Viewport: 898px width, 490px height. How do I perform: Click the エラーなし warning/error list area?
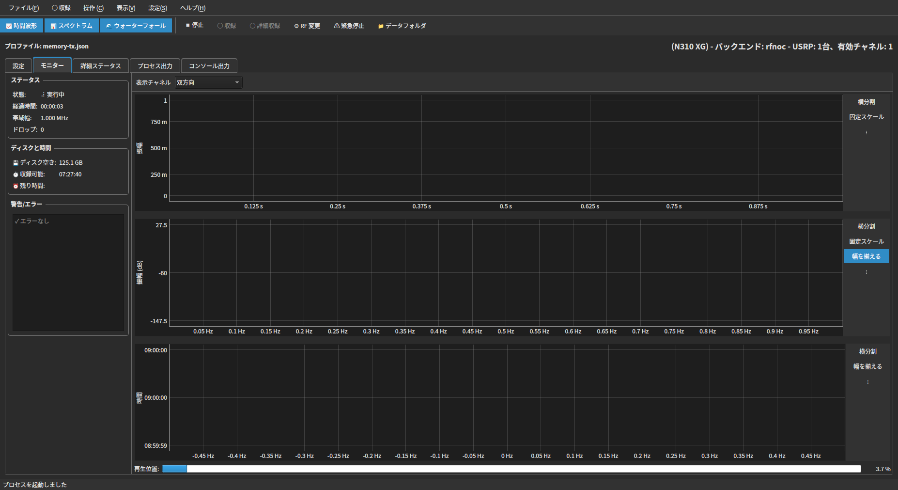[x=68, y=273]
